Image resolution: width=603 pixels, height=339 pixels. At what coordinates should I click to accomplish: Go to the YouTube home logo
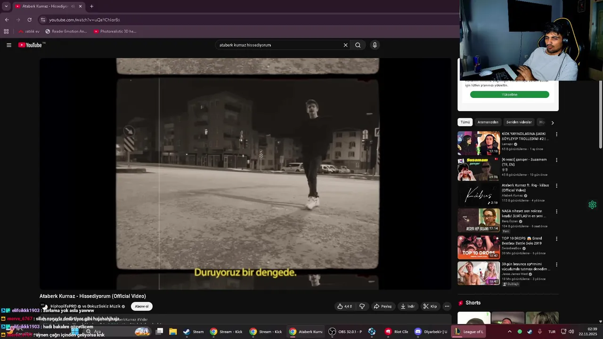point(31,45)
